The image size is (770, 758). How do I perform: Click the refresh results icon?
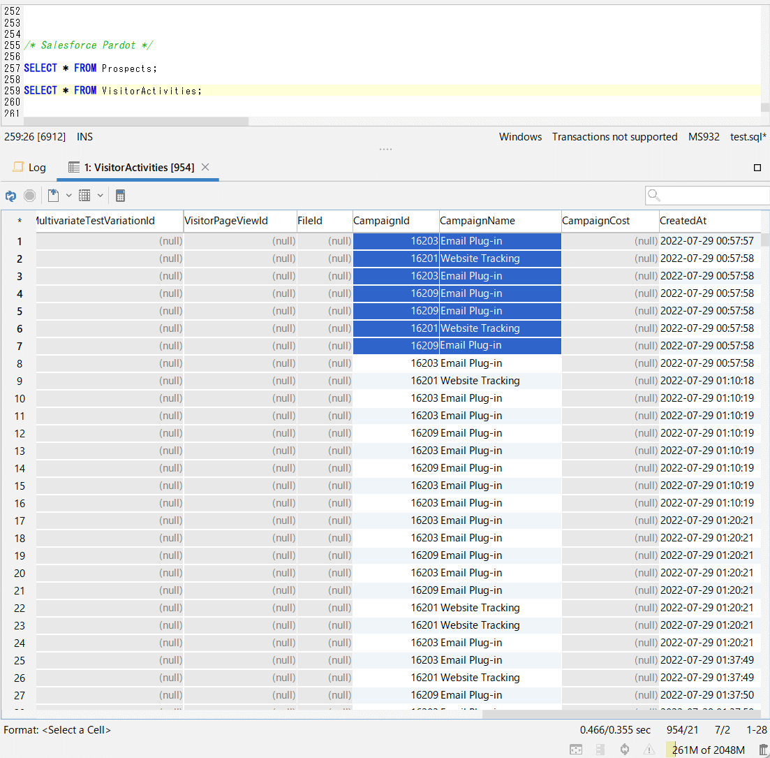pyautogui.click(x=10, y=196)
